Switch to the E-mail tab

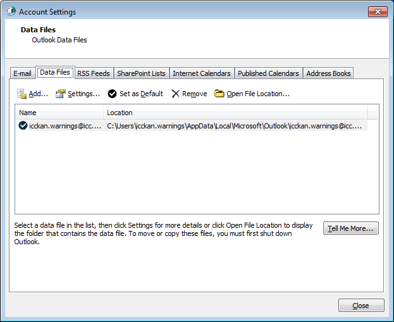pyautogui.click(x=23, y=73)
